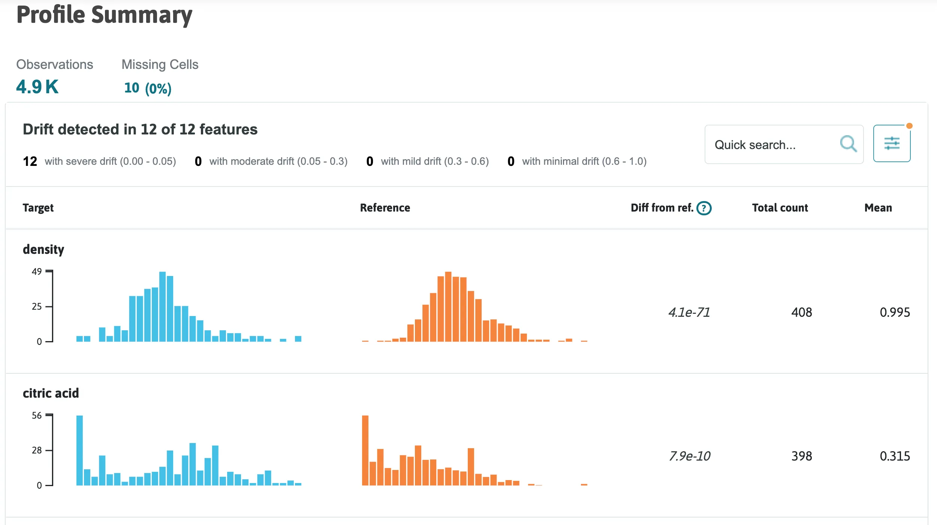Sort by the Total count column header
The height and width of the screenshot is (525, 937).
[x=780, y=208]
